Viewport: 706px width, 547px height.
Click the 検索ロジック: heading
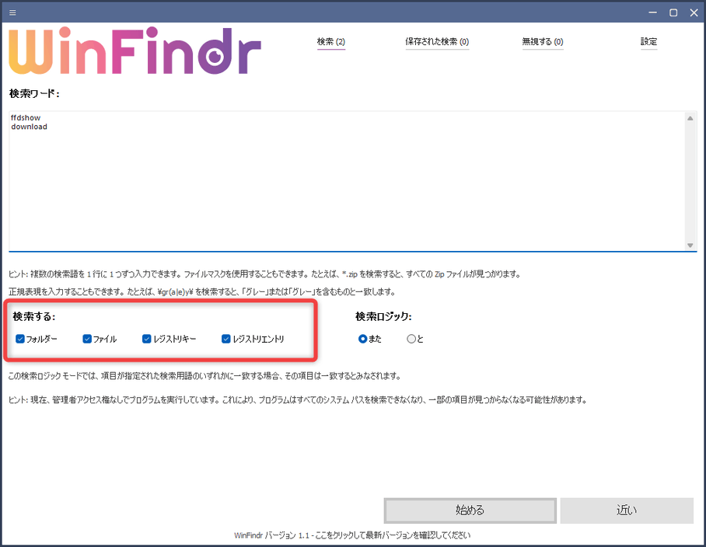383,317
